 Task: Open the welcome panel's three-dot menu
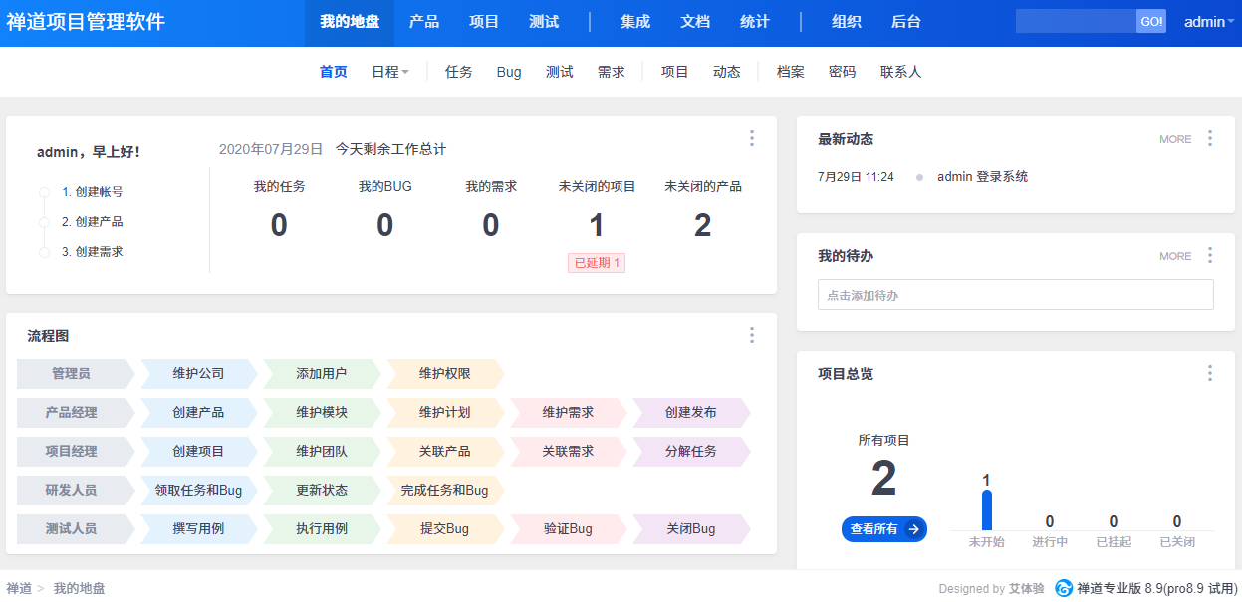752,138
